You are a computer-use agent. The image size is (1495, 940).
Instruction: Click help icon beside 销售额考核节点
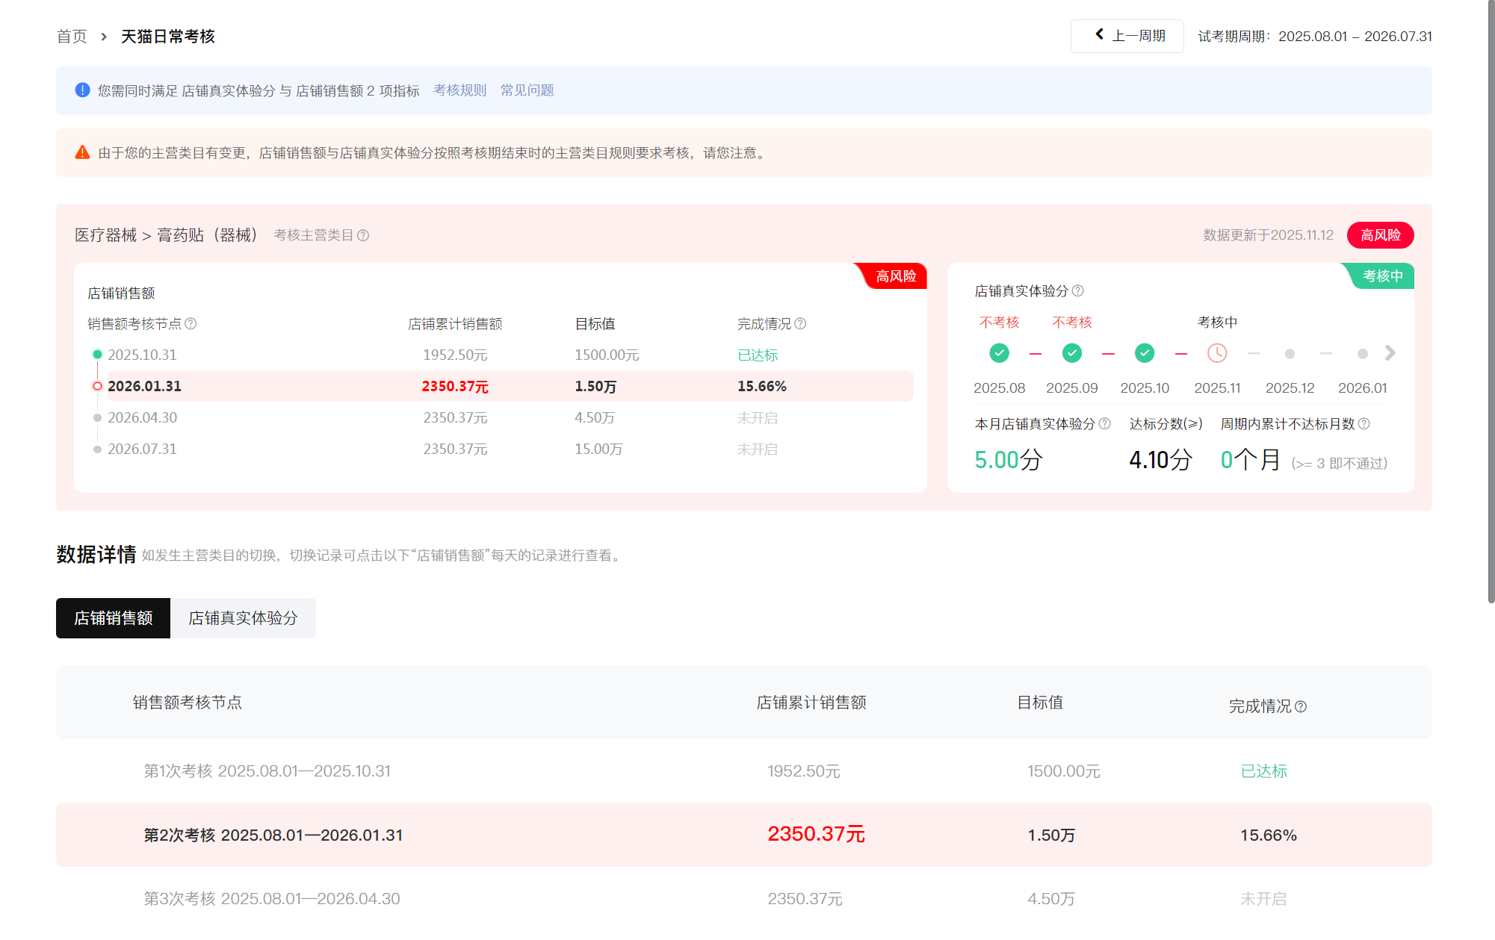191,324
